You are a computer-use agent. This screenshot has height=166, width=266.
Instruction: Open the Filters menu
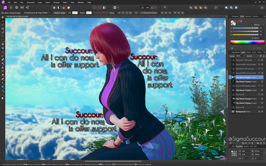[65, 2]
